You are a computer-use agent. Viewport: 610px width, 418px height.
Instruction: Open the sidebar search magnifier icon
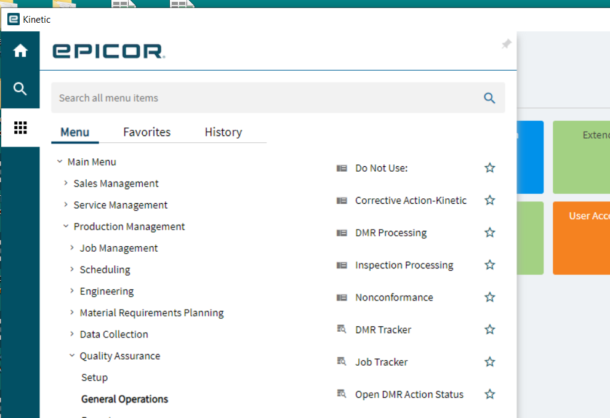tap(20, 89)
